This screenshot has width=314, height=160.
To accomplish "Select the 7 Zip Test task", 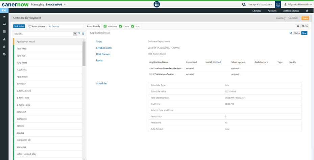I will [x=48, y=70].
